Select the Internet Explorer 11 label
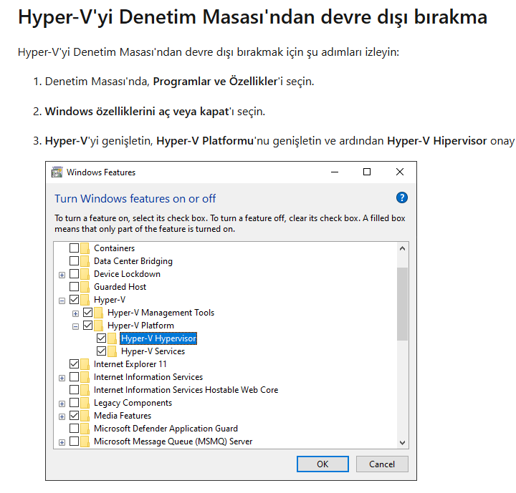Viewport: 516px width, 493px height. [130, 363]
